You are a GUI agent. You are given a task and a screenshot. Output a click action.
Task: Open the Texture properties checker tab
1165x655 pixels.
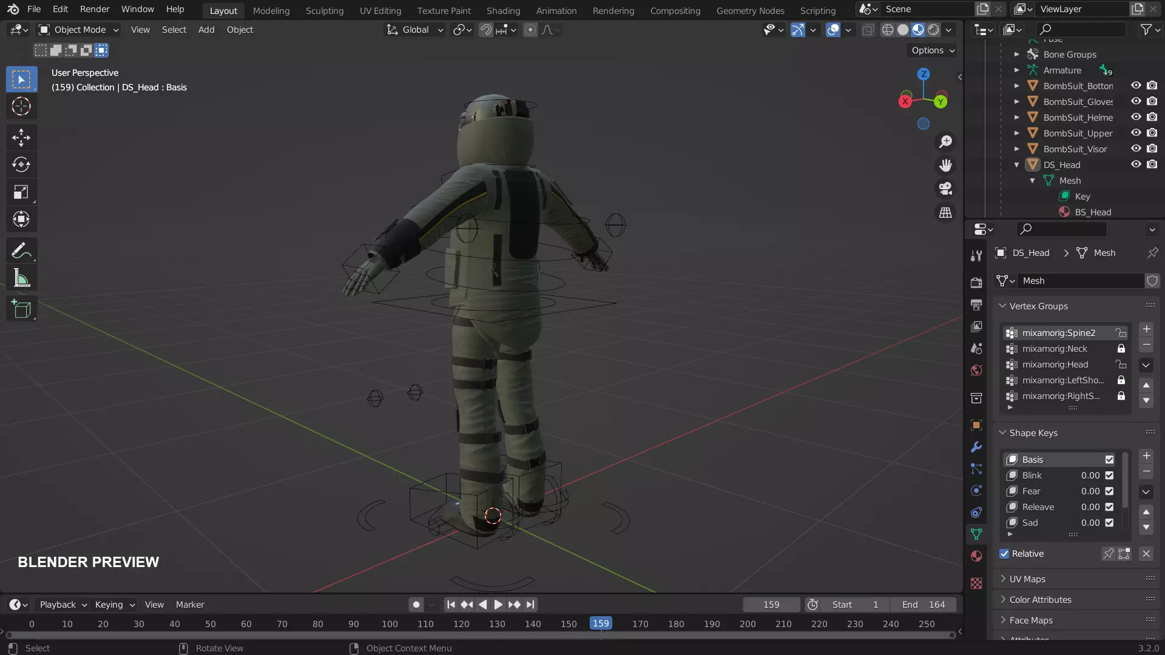click(x=976, y=583)
